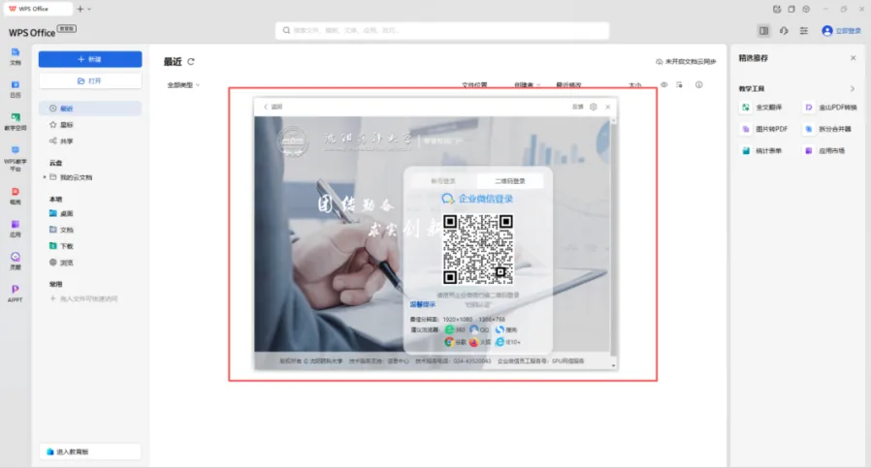Viewport: 871px width, 468px height.
Task: Click the gear icon in the login dialog
Action: click(x=594, y=107)
